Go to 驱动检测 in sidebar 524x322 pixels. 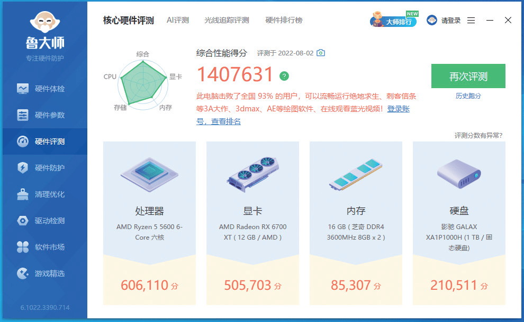[x=42, y=221]
